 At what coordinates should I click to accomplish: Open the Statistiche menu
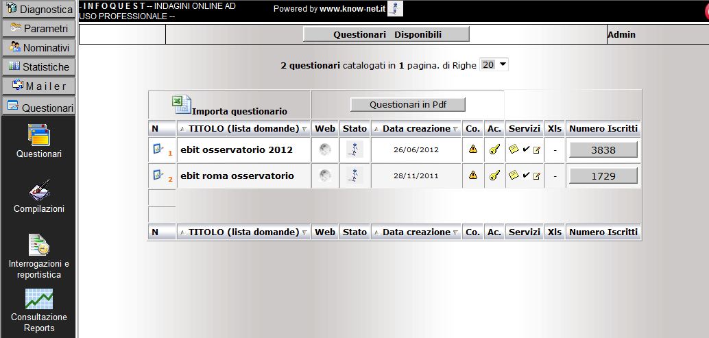pos(38,67)
